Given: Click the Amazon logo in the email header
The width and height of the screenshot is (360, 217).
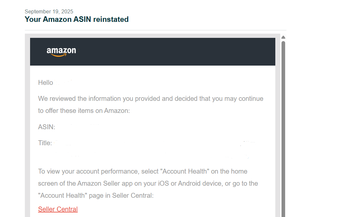Looking at the screenshot, I should pyautogui.click(x=61, y=51).
